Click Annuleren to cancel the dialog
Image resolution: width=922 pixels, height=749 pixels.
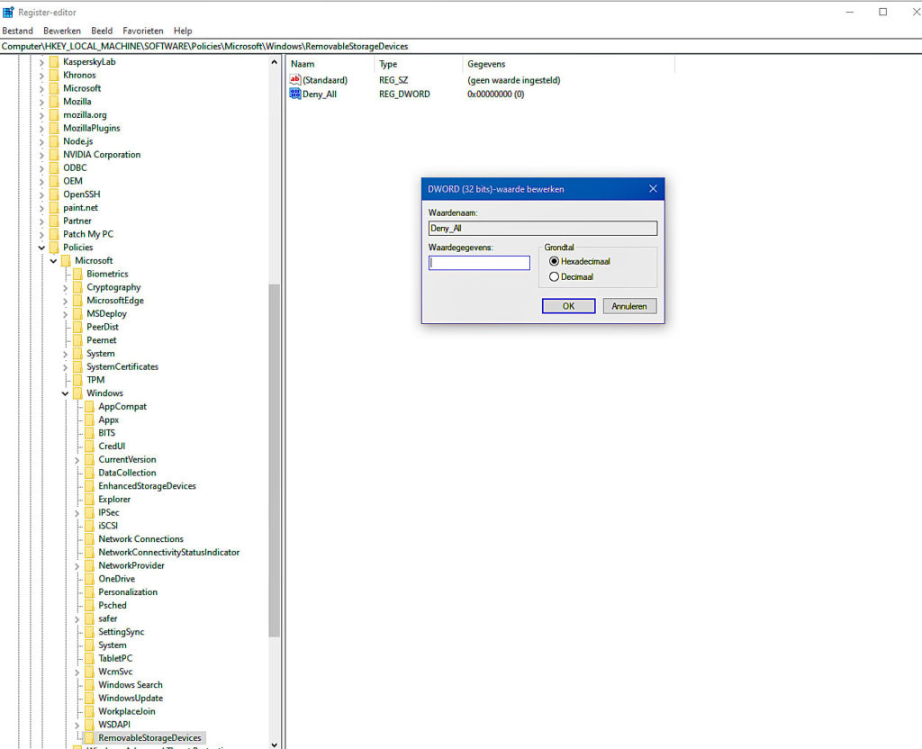[629, 306]
